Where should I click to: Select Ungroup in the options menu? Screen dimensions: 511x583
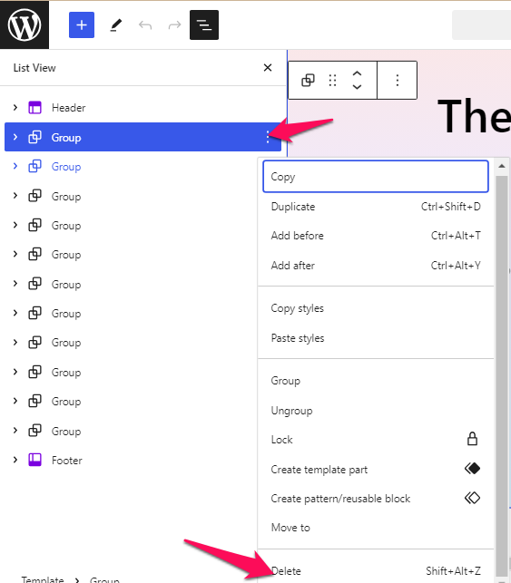click(376, 411)
